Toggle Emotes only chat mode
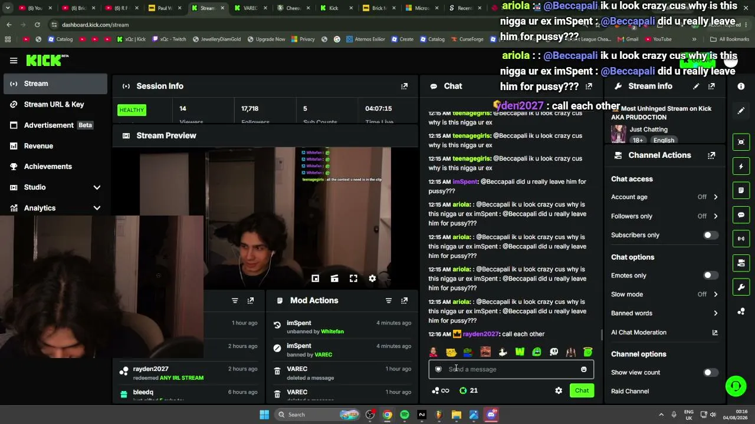Viewport: 755px width, 424px height. (711, 276)
